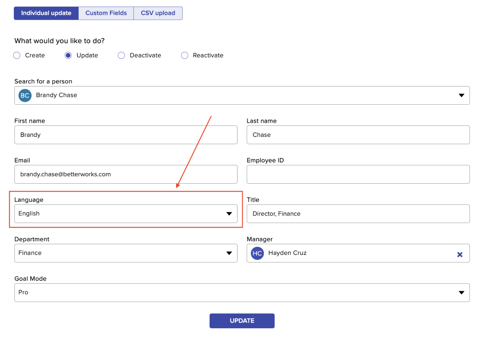
Task: Open the Search for a person dropdown
Action: tap(242, 96)
